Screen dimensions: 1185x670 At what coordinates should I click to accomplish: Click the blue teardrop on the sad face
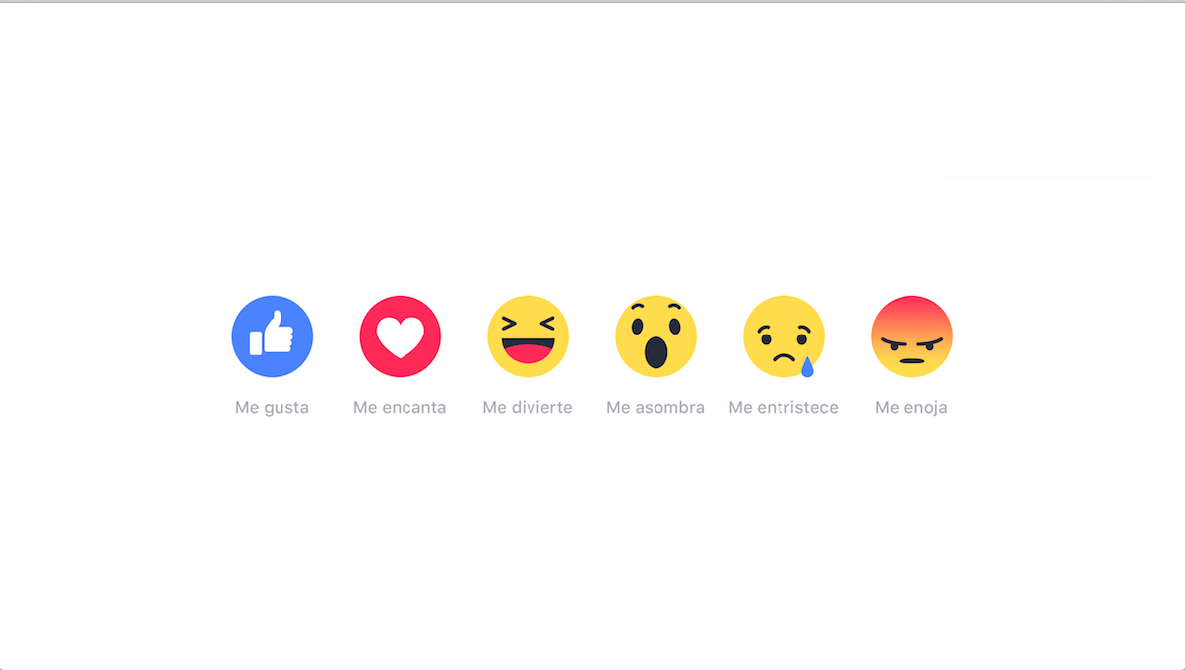point(807,367)
